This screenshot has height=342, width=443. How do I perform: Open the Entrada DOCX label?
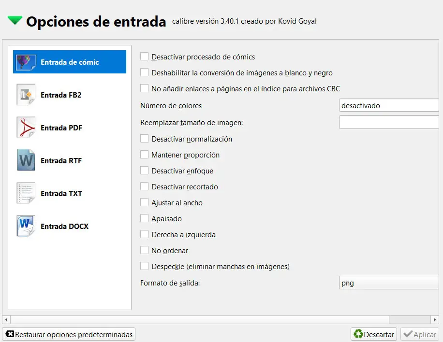point(64,226)
